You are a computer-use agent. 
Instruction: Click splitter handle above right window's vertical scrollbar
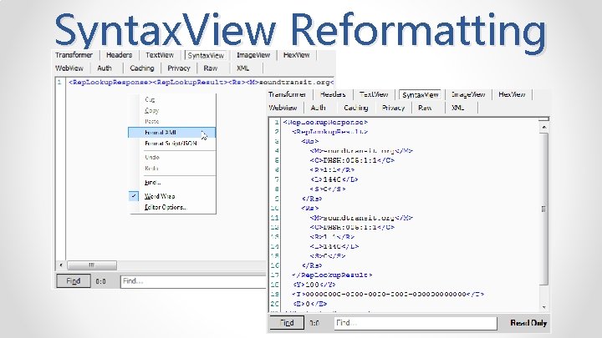543,119
